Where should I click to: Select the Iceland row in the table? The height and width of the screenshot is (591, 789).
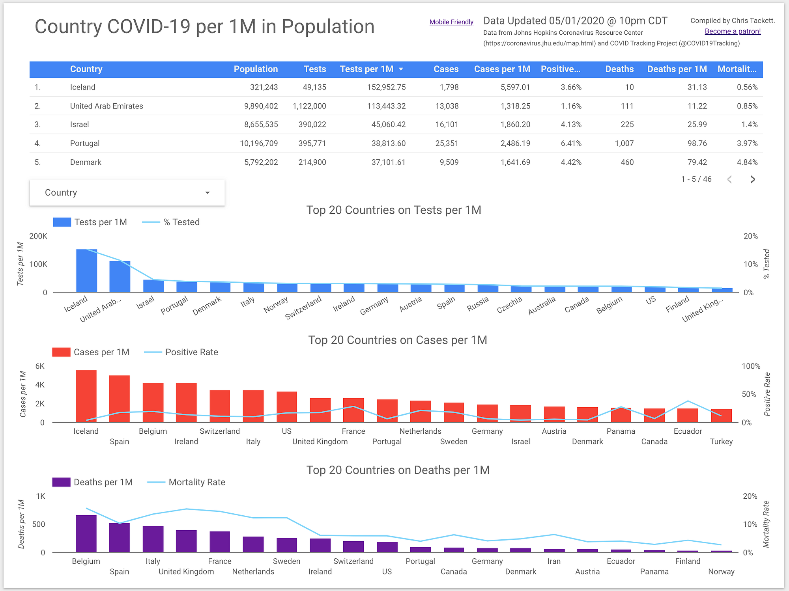(x=82, y=88)
